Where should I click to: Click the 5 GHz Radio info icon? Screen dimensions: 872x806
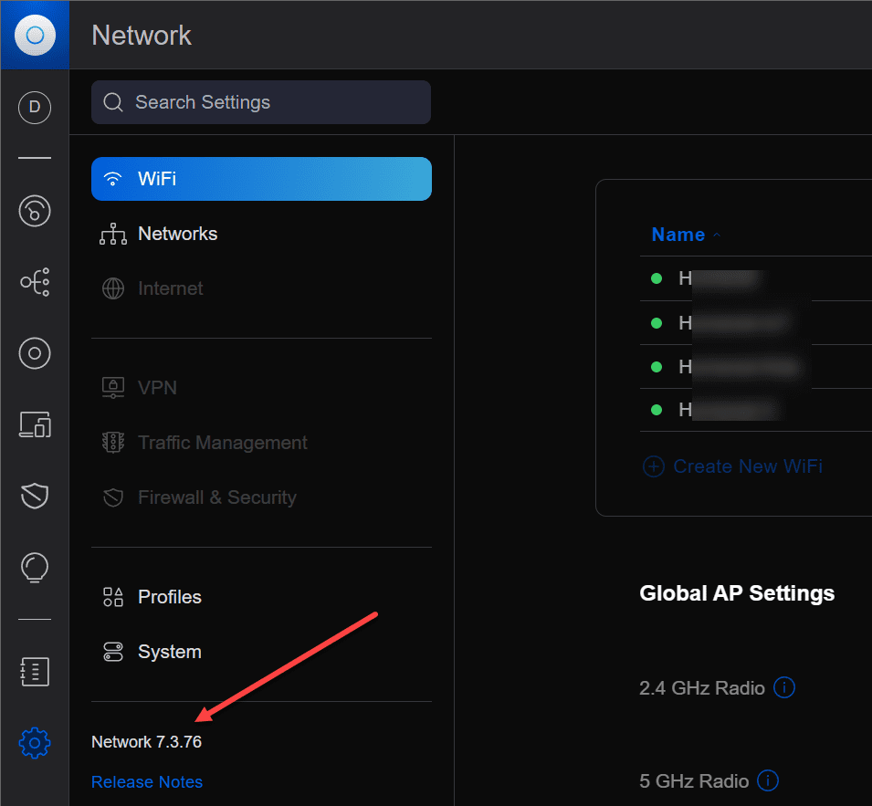point(769,781)
